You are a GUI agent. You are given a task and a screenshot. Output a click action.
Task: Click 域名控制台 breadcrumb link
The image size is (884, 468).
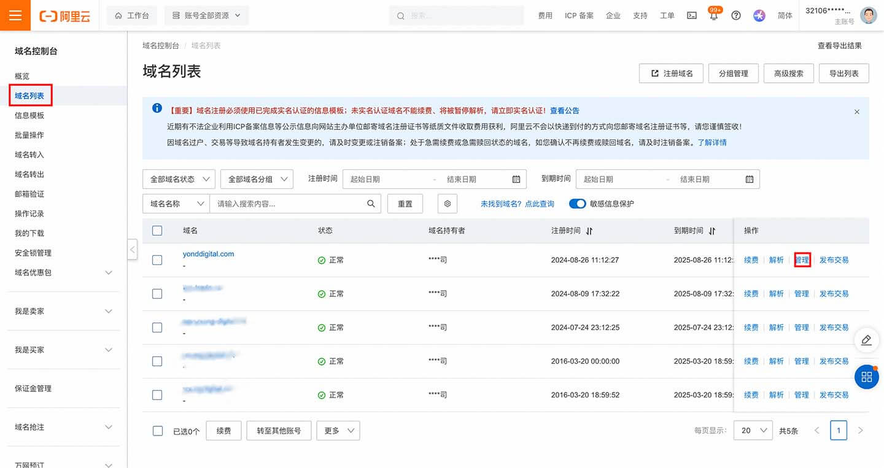pyautogui.click(x=161, y=45)
